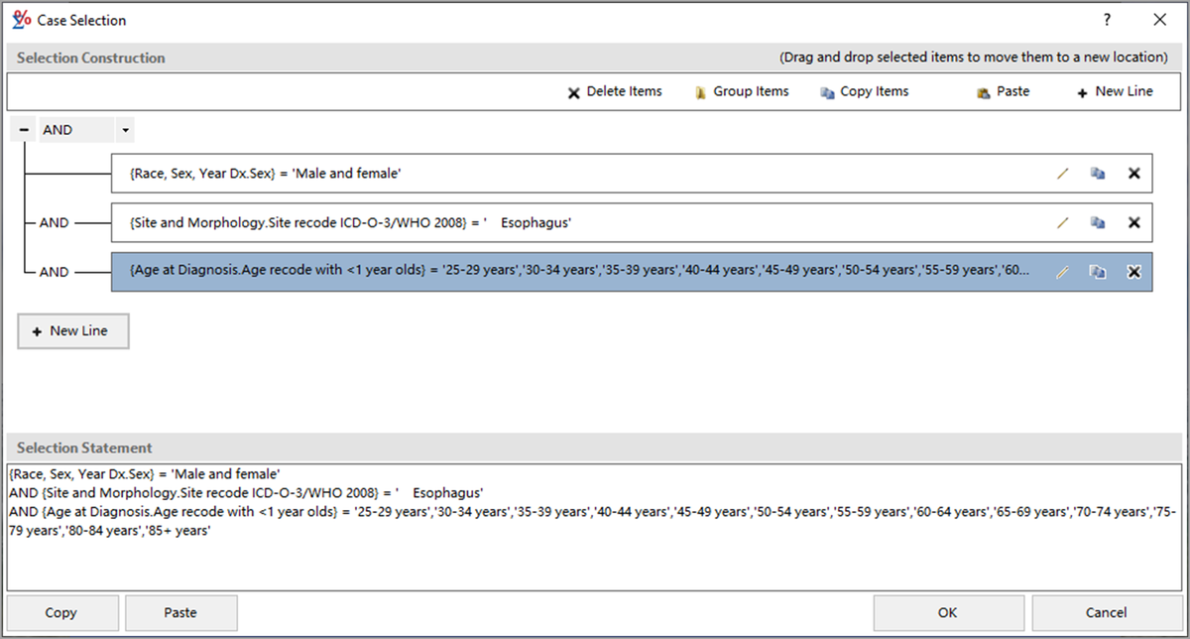The width and height of the screenshot is (1190, 639).
Task: Copy the Age at Diagnosis row
Action: [x=1098, y=272]
